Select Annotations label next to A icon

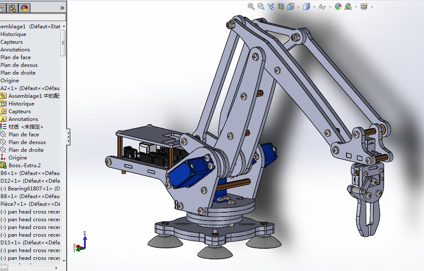[x=23, y=119]
